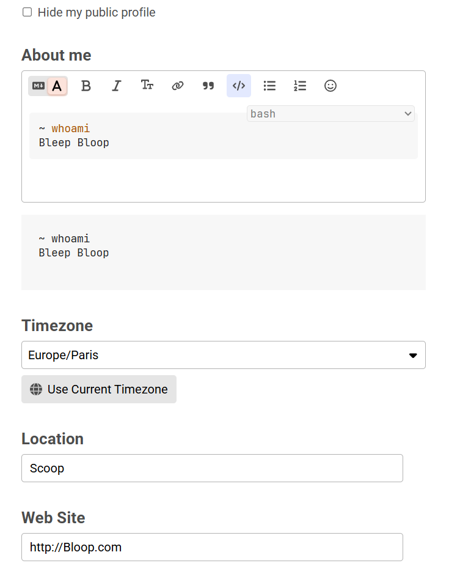The width and height of the screenshot is (460, 563).
Task: Insert a numbered list
Action: (x=300, y=86)
